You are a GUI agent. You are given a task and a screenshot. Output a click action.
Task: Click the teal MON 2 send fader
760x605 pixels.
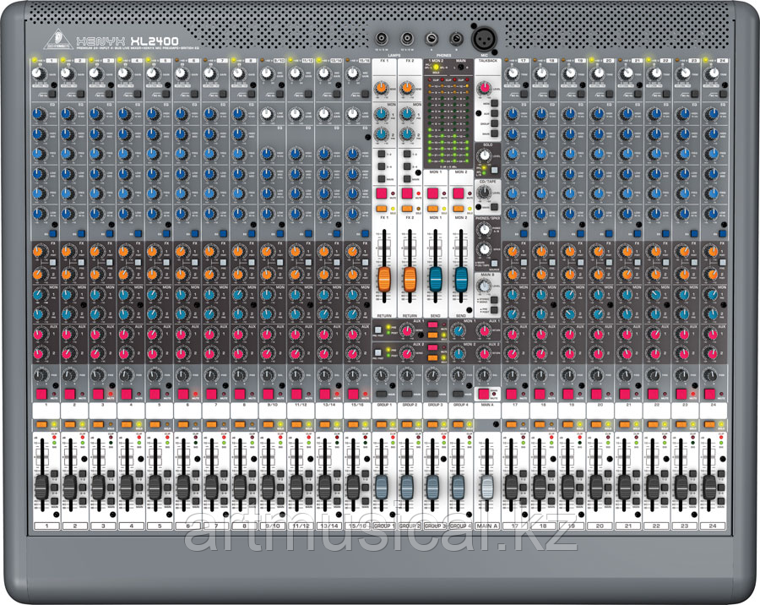coord(461,280)
